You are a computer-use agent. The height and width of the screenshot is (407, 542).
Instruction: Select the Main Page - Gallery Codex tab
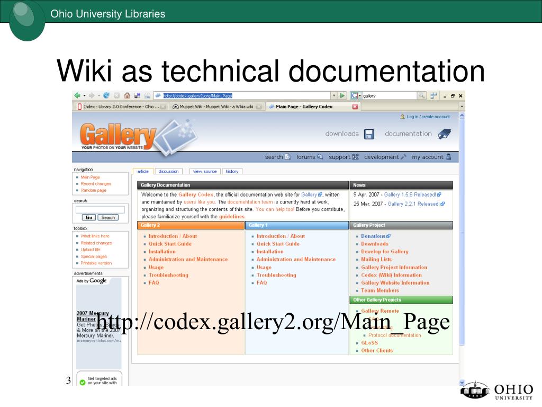pyautogui.click(x=313, y=107)
